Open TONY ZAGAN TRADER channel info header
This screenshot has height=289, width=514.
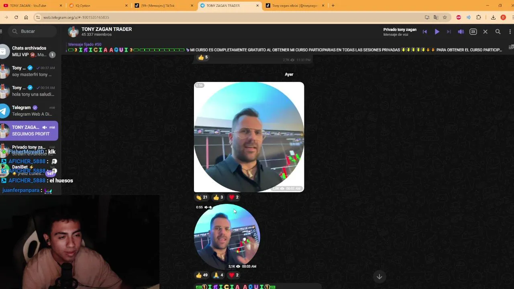(x=106, y=32)
